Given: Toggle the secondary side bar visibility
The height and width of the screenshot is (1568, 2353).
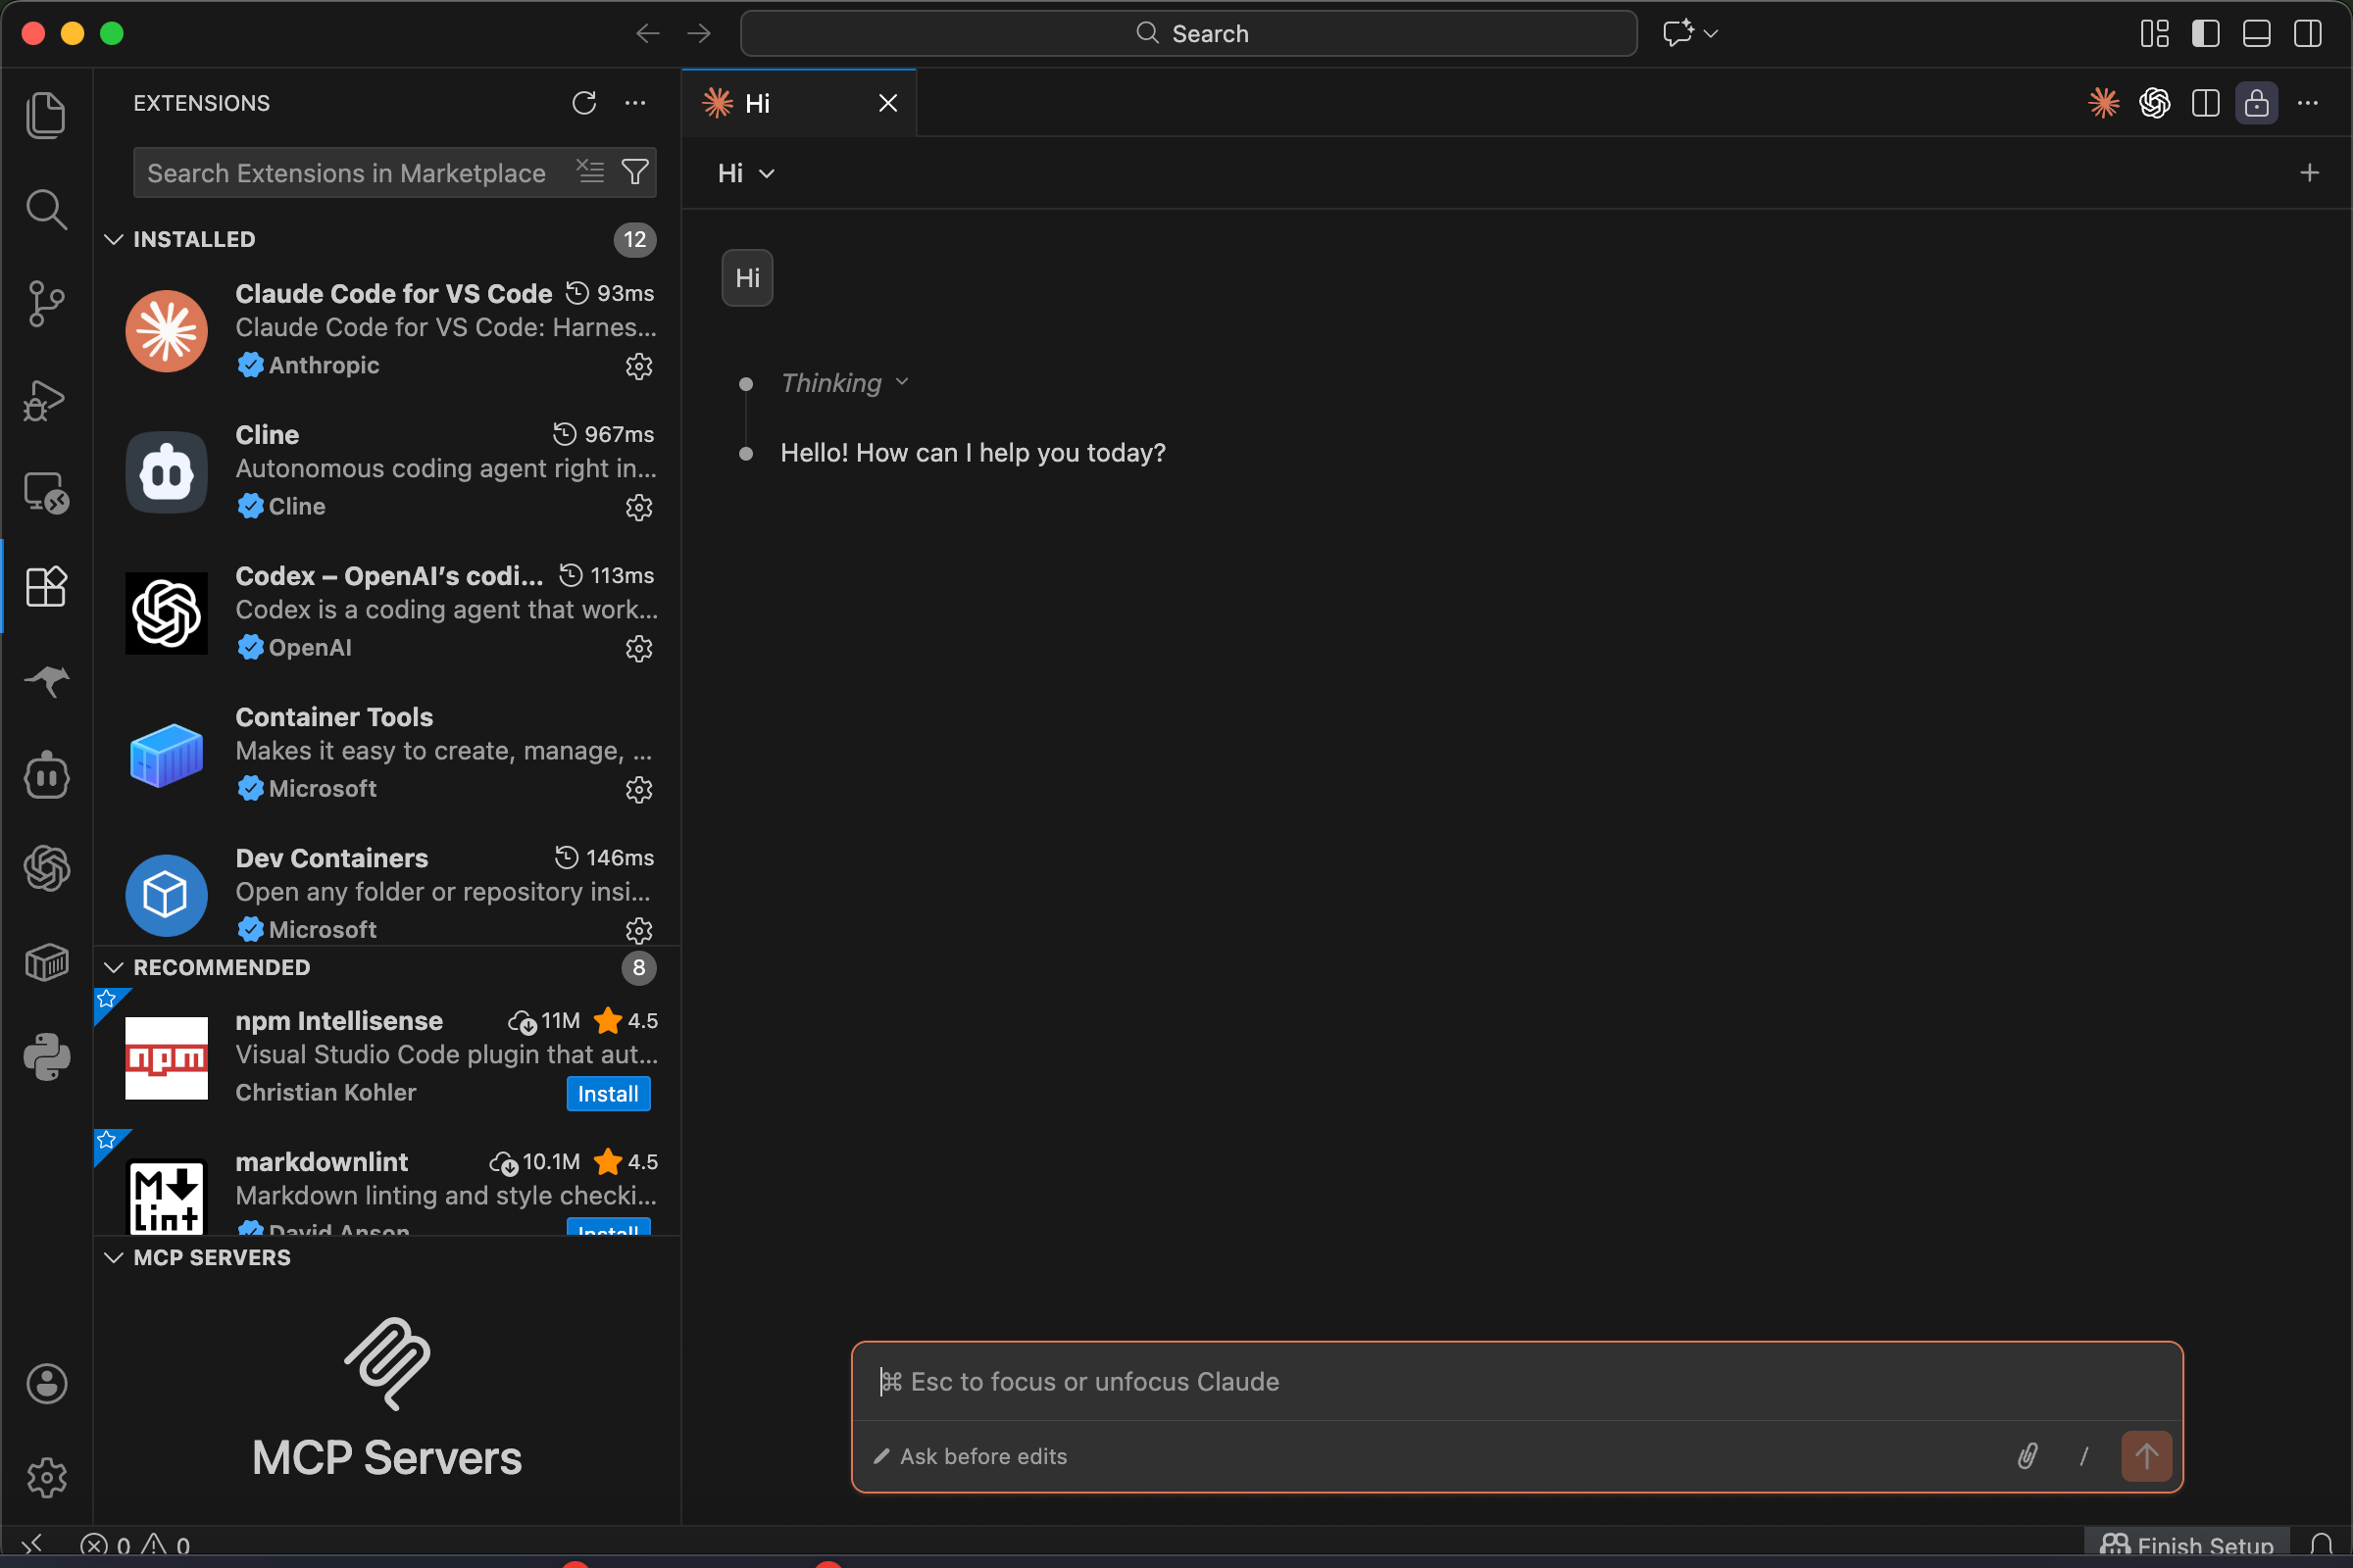Looking at the screenshot, I should [x=2308, y=34].
